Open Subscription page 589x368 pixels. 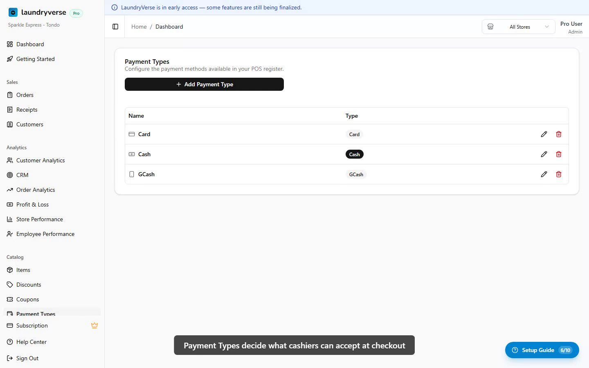coord(52,325)
